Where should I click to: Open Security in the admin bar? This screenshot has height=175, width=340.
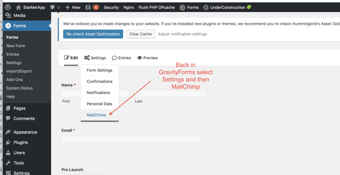tap(111, 7)
